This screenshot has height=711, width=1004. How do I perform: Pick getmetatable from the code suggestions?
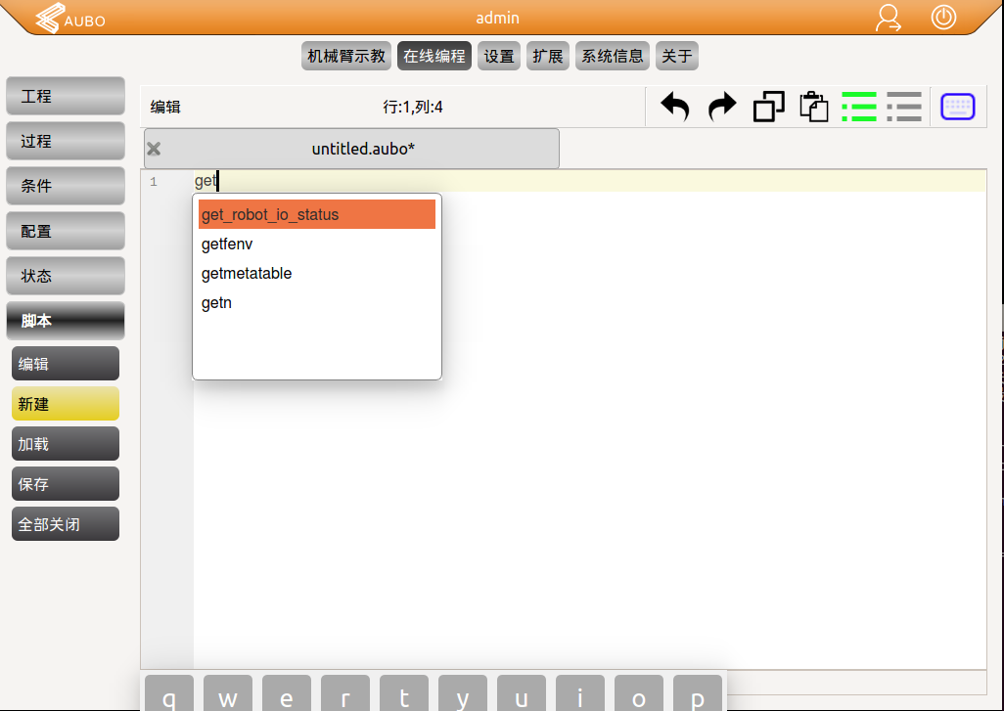tap(246, 273)
